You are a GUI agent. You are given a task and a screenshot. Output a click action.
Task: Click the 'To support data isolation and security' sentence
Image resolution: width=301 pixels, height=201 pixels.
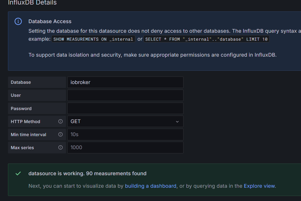pyautogui.click(x=152, y=55)
